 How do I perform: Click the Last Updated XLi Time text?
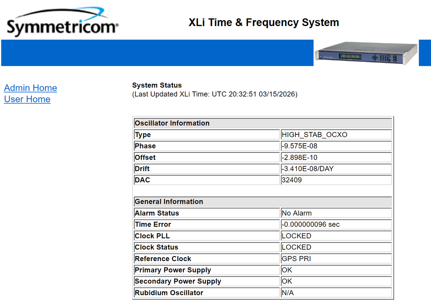point(215,94)
